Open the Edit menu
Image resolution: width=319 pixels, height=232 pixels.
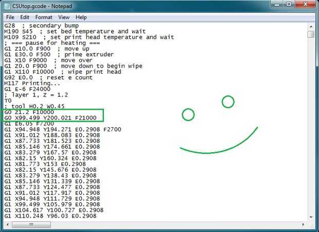[x=25, y=18]
